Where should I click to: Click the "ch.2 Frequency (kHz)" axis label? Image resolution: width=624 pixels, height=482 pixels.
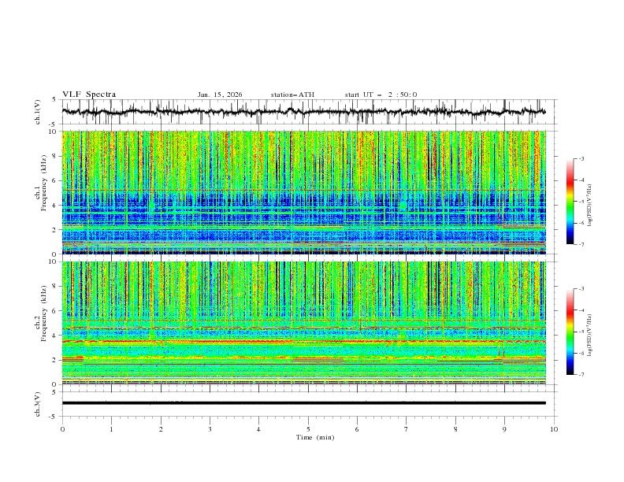(40, 313)
